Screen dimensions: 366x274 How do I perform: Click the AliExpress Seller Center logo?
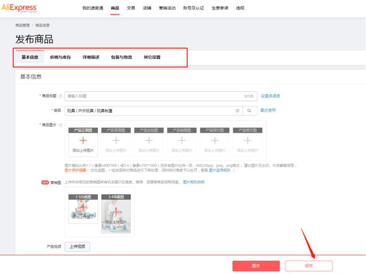(x=19, y=8)
